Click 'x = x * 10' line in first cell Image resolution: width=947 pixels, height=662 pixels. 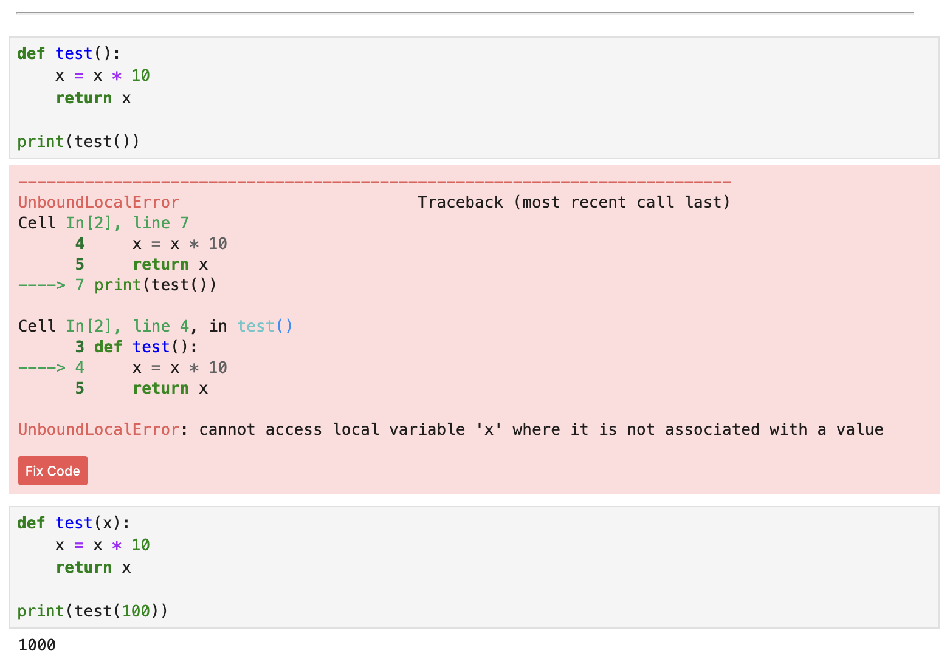tap(102, 75)
